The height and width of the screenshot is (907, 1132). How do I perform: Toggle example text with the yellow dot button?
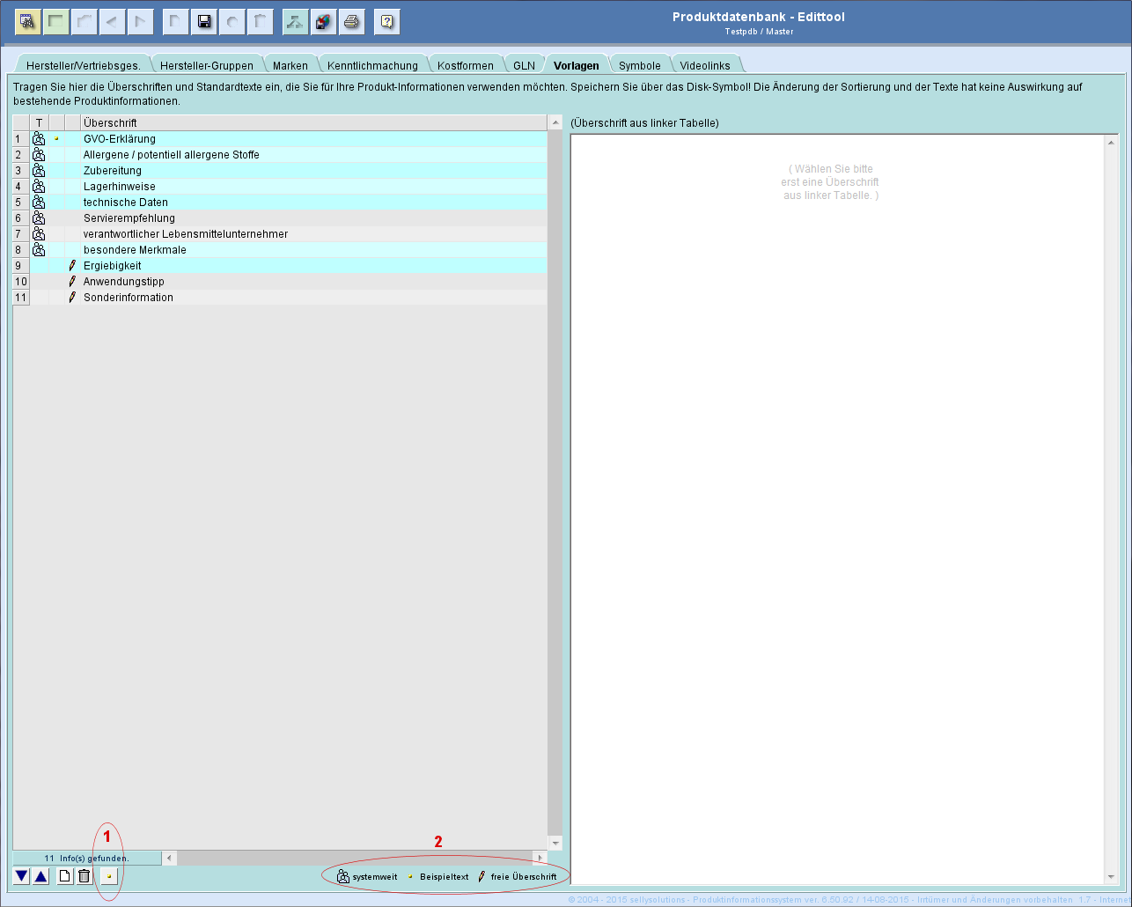[108, 876]
